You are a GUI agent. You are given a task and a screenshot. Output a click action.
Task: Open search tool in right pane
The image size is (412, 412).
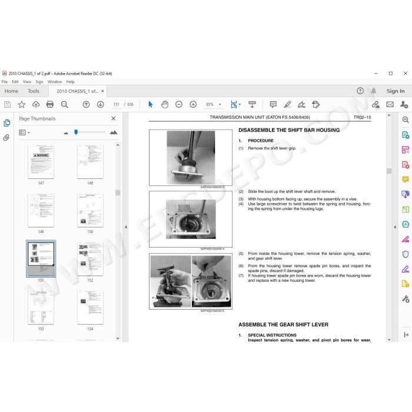pos(406,120)
